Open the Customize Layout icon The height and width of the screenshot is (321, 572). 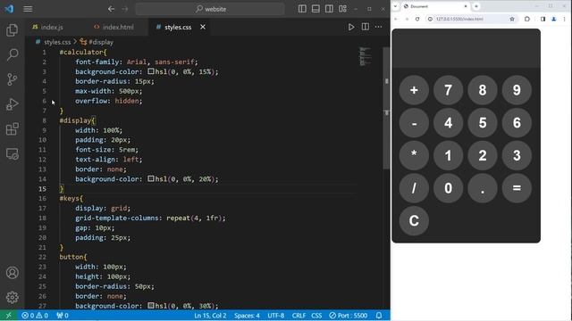pyautogui.click(x=342, y=9)
